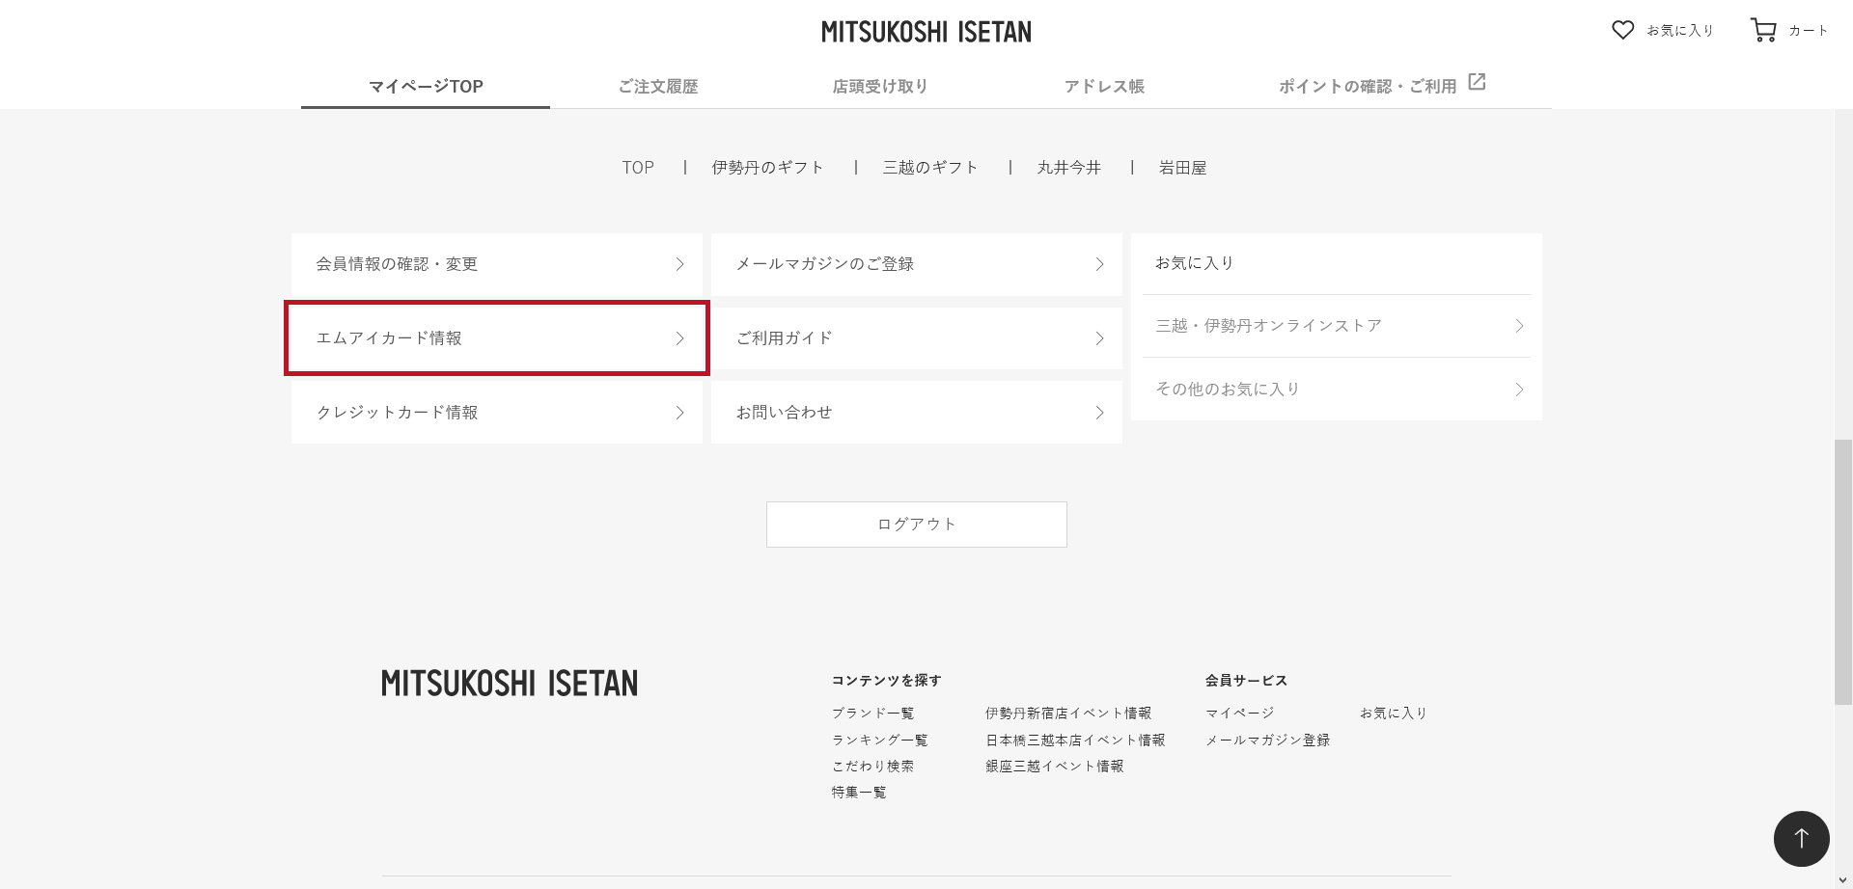This screenshot has height=889, width=1853.
Task: Open footer link 特集一覧
Action: 859,793
